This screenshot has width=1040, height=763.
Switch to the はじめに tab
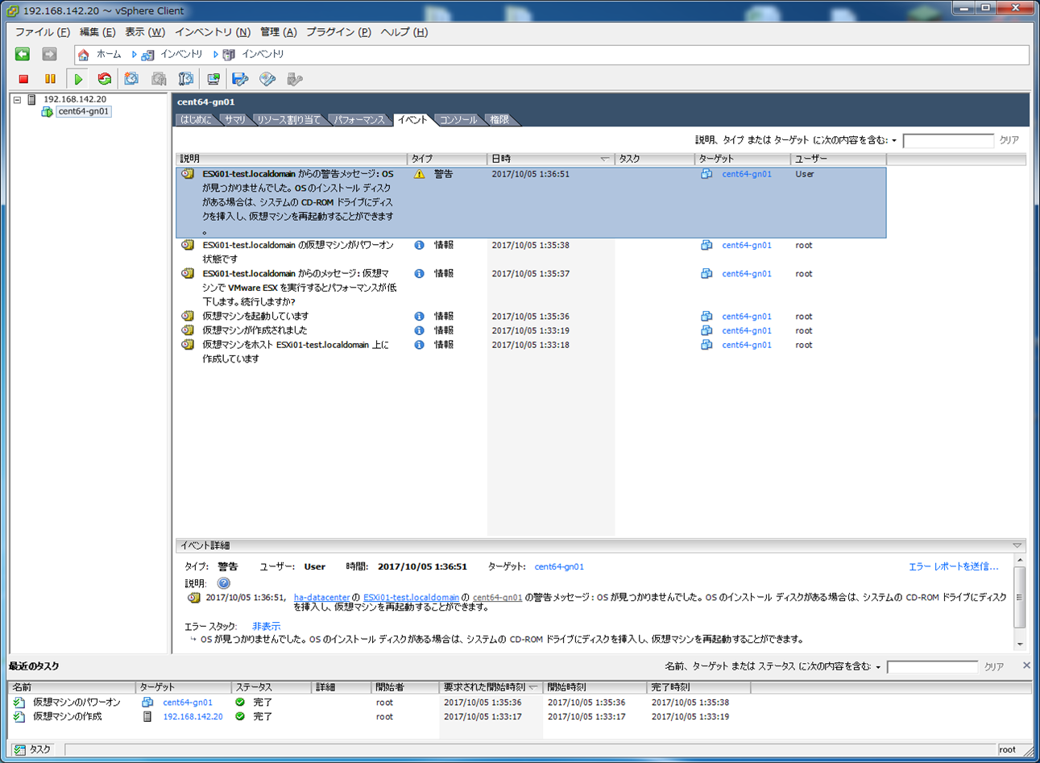(196, 120)
